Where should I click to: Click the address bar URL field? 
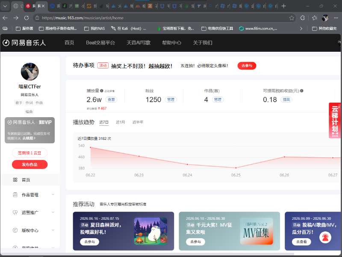pos(162,18)
